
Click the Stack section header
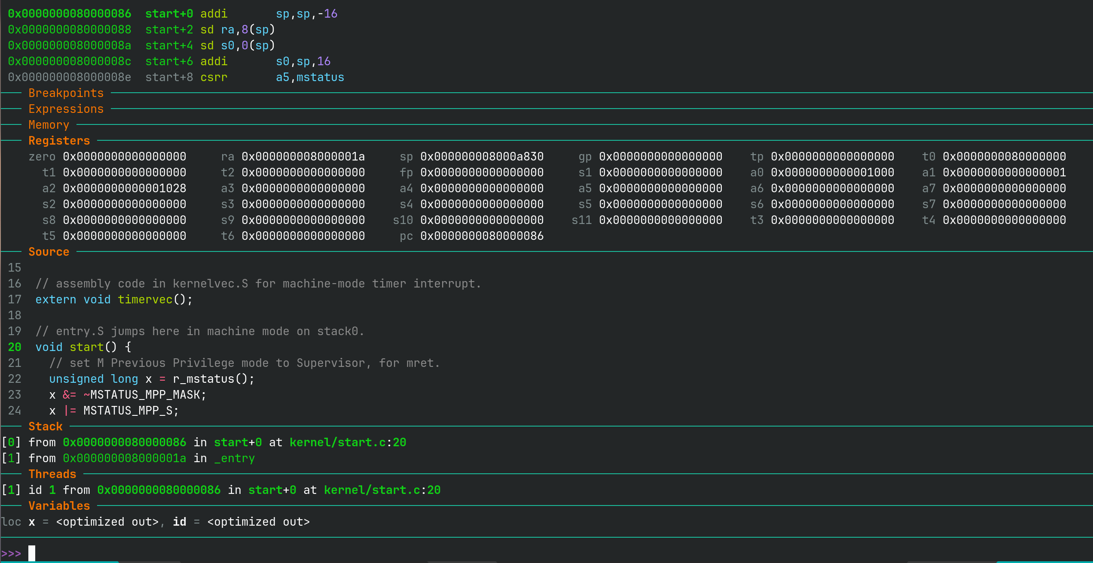click(45, 427)
